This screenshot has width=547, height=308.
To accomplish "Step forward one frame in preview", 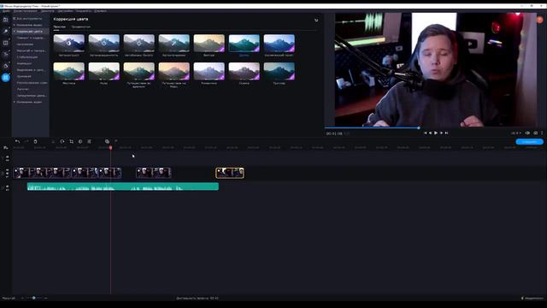I will (x=441, y=133).
